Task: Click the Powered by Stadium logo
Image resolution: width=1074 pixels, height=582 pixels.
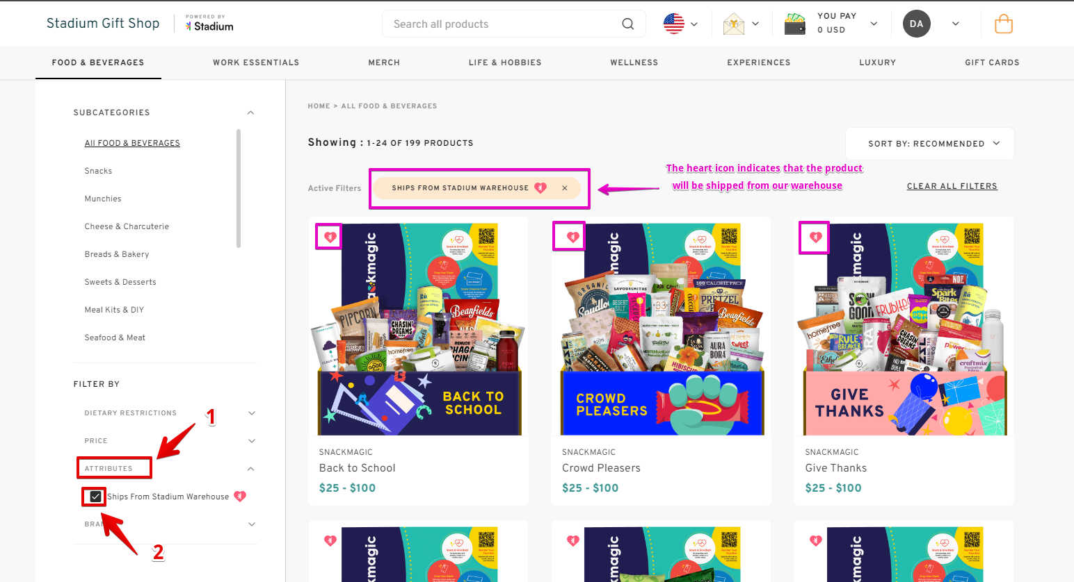Action: click(209, 24)
